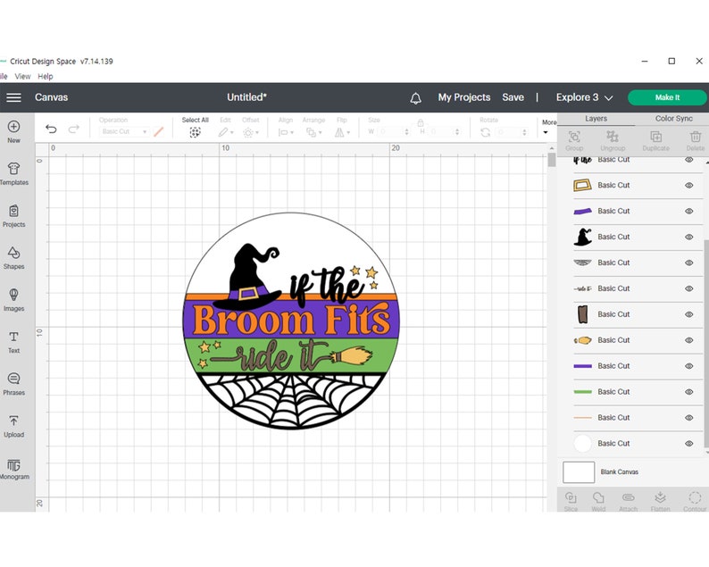
Task: Click the Flatten tool
Action: [660, 498]
